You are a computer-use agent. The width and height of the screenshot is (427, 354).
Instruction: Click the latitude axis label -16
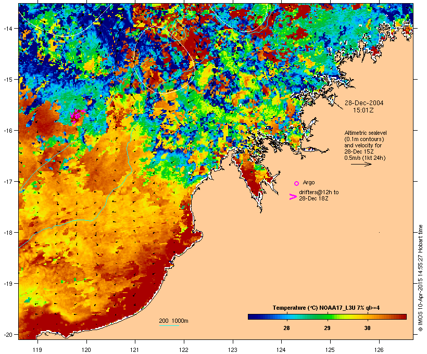7,131
